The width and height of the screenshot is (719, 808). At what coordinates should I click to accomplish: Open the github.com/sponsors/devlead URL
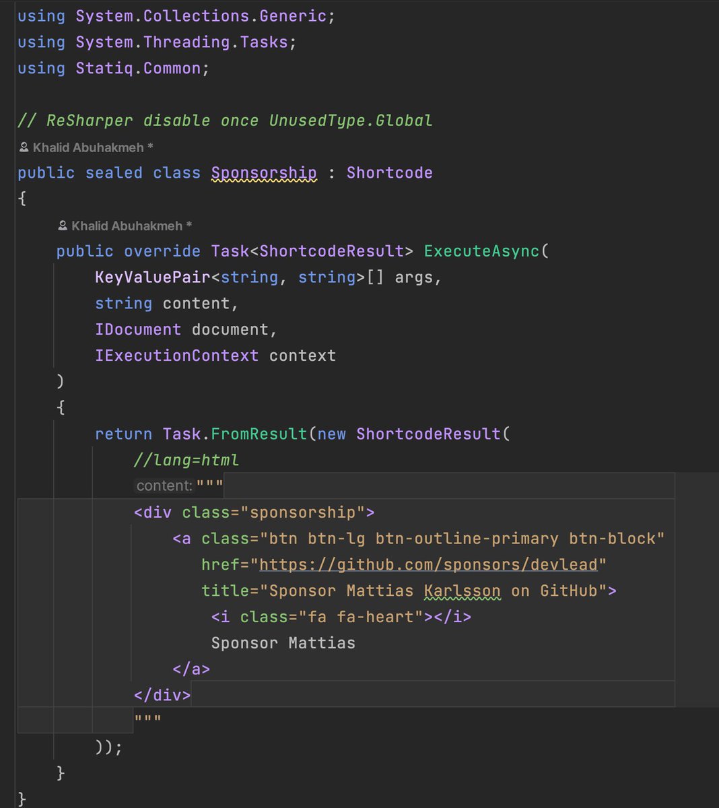coord(428,564)
